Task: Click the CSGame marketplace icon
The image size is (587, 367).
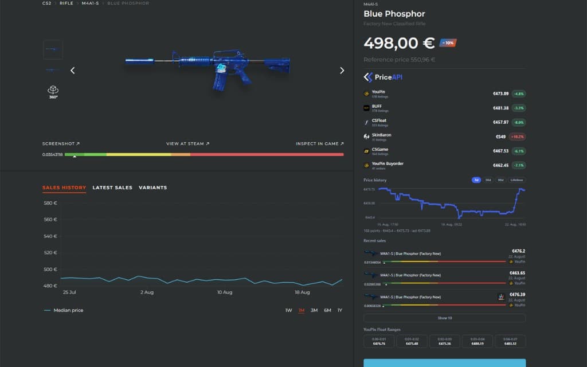Action: (x=366, y=151)
